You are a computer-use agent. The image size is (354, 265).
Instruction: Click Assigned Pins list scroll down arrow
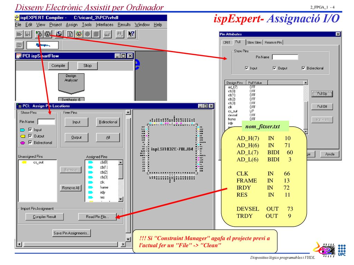tap(121, 199)
